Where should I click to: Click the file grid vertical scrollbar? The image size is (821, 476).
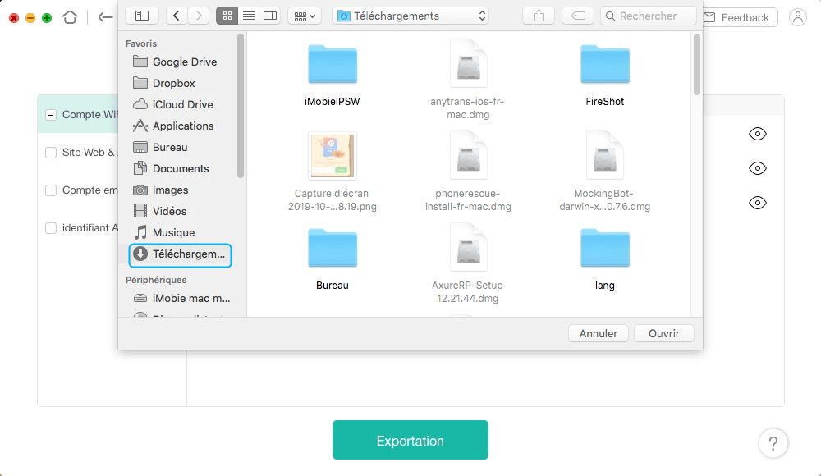point(696,64)
